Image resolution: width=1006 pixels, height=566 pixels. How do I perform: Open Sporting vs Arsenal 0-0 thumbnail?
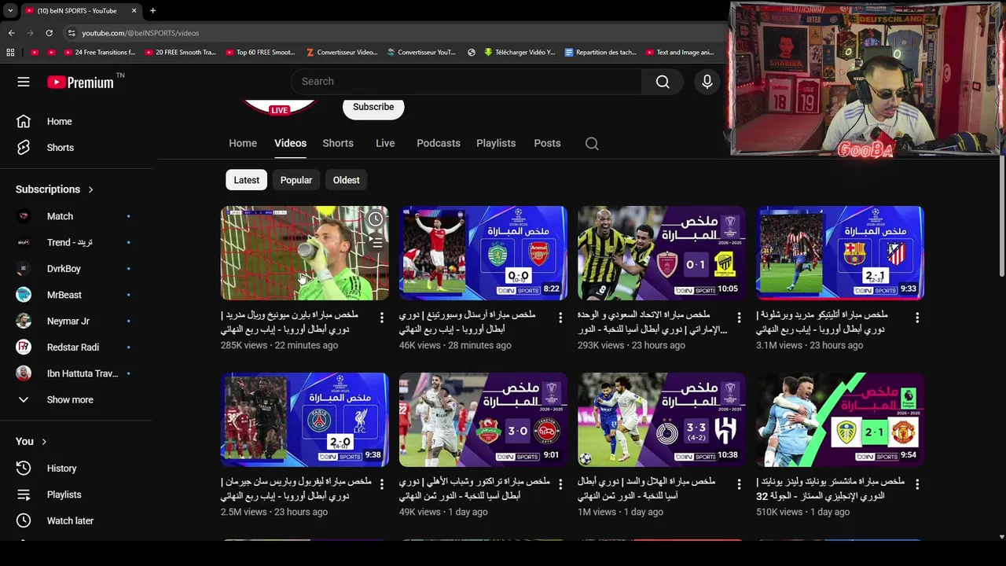point(483,253)
